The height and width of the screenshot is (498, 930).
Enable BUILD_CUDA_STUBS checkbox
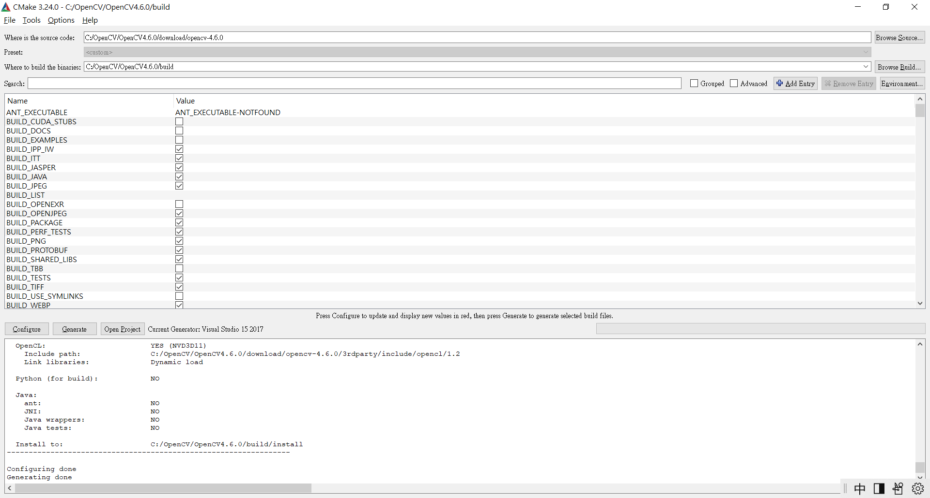[179, 121]
